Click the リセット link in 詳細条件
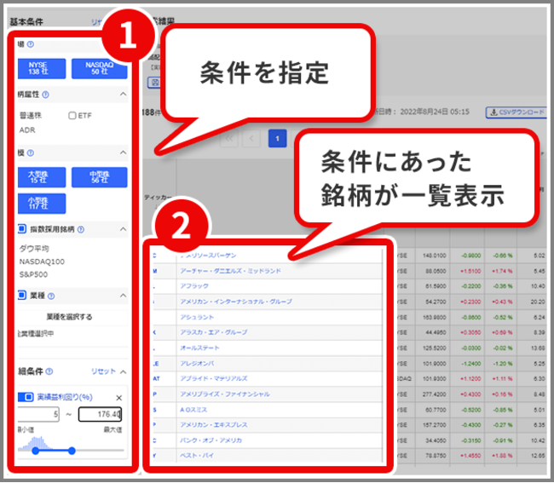The image size is (554, 483). click(x=102, y=371)
